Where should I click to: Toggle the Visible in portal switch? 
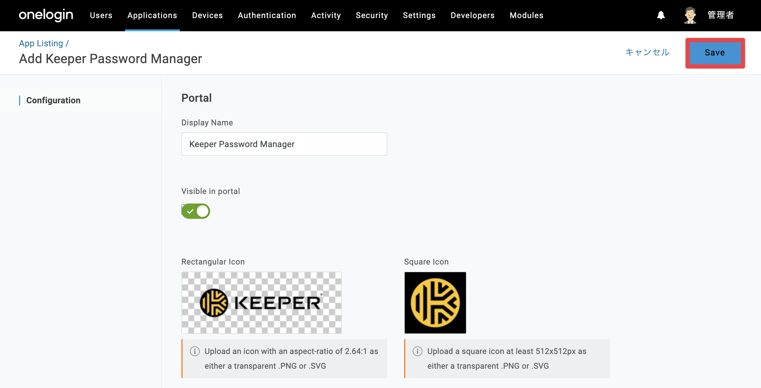pos(196,211)
